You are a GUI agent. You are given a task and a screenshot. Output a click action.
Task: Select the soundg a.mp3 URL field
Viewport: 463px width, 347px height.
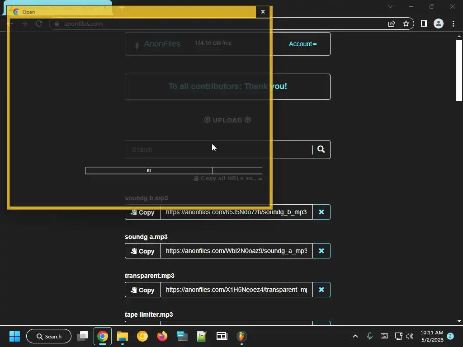click(236, 251)
